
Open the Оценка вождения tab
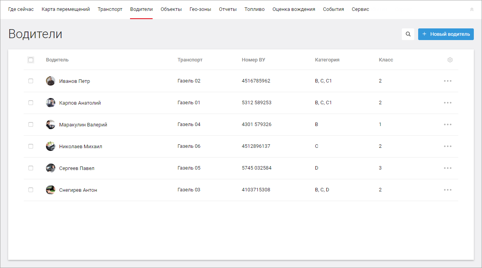click(294, 9)
